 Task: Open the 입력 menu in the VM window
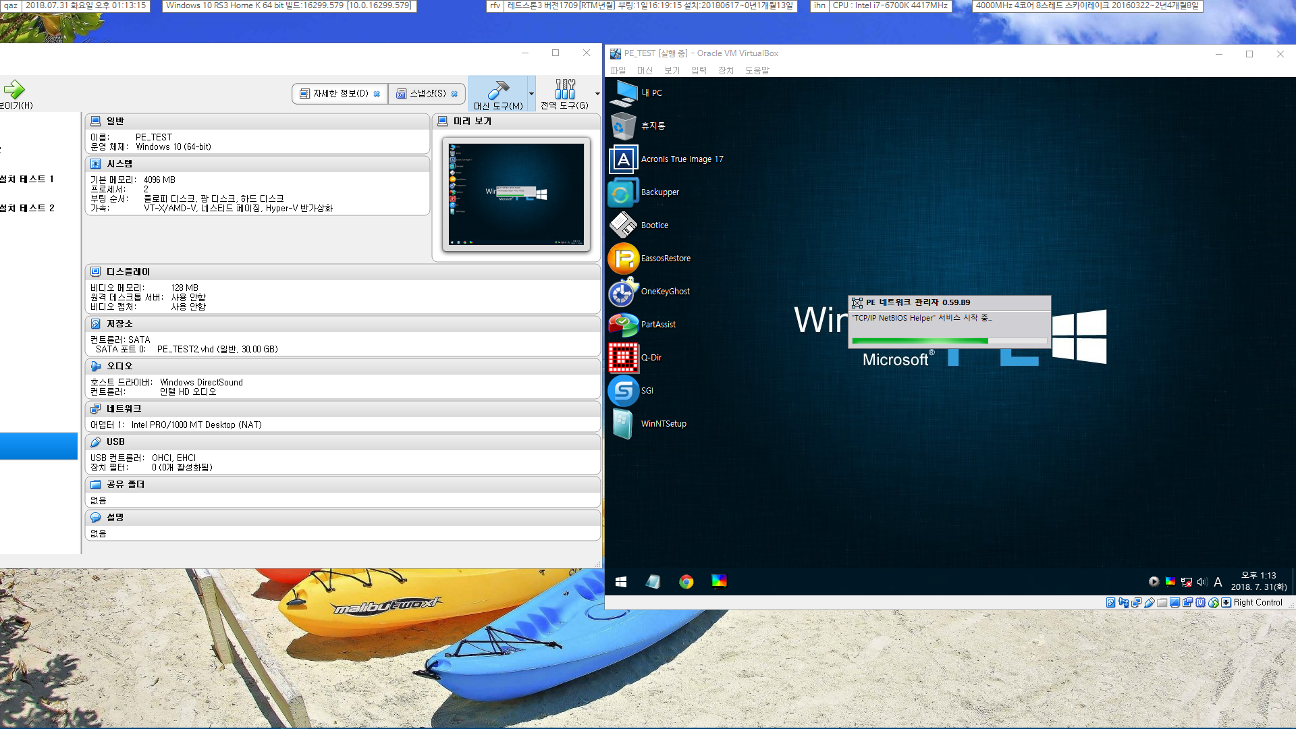(x=699, y=70)
